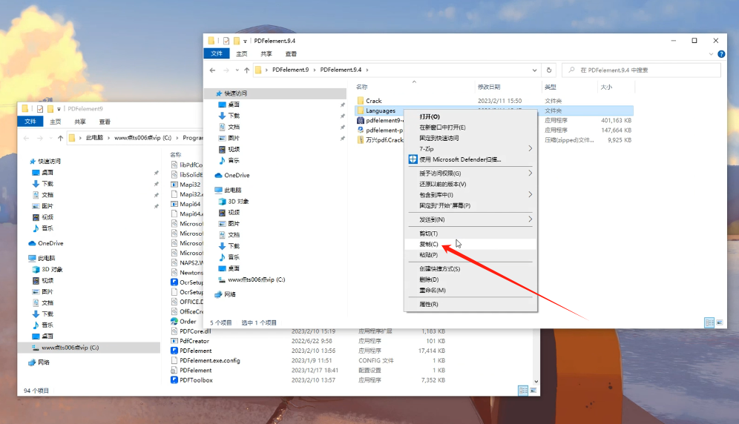Expand Send to (发送到) submenu
Viewport: 739px width, 424px height.
coord(531,219)
